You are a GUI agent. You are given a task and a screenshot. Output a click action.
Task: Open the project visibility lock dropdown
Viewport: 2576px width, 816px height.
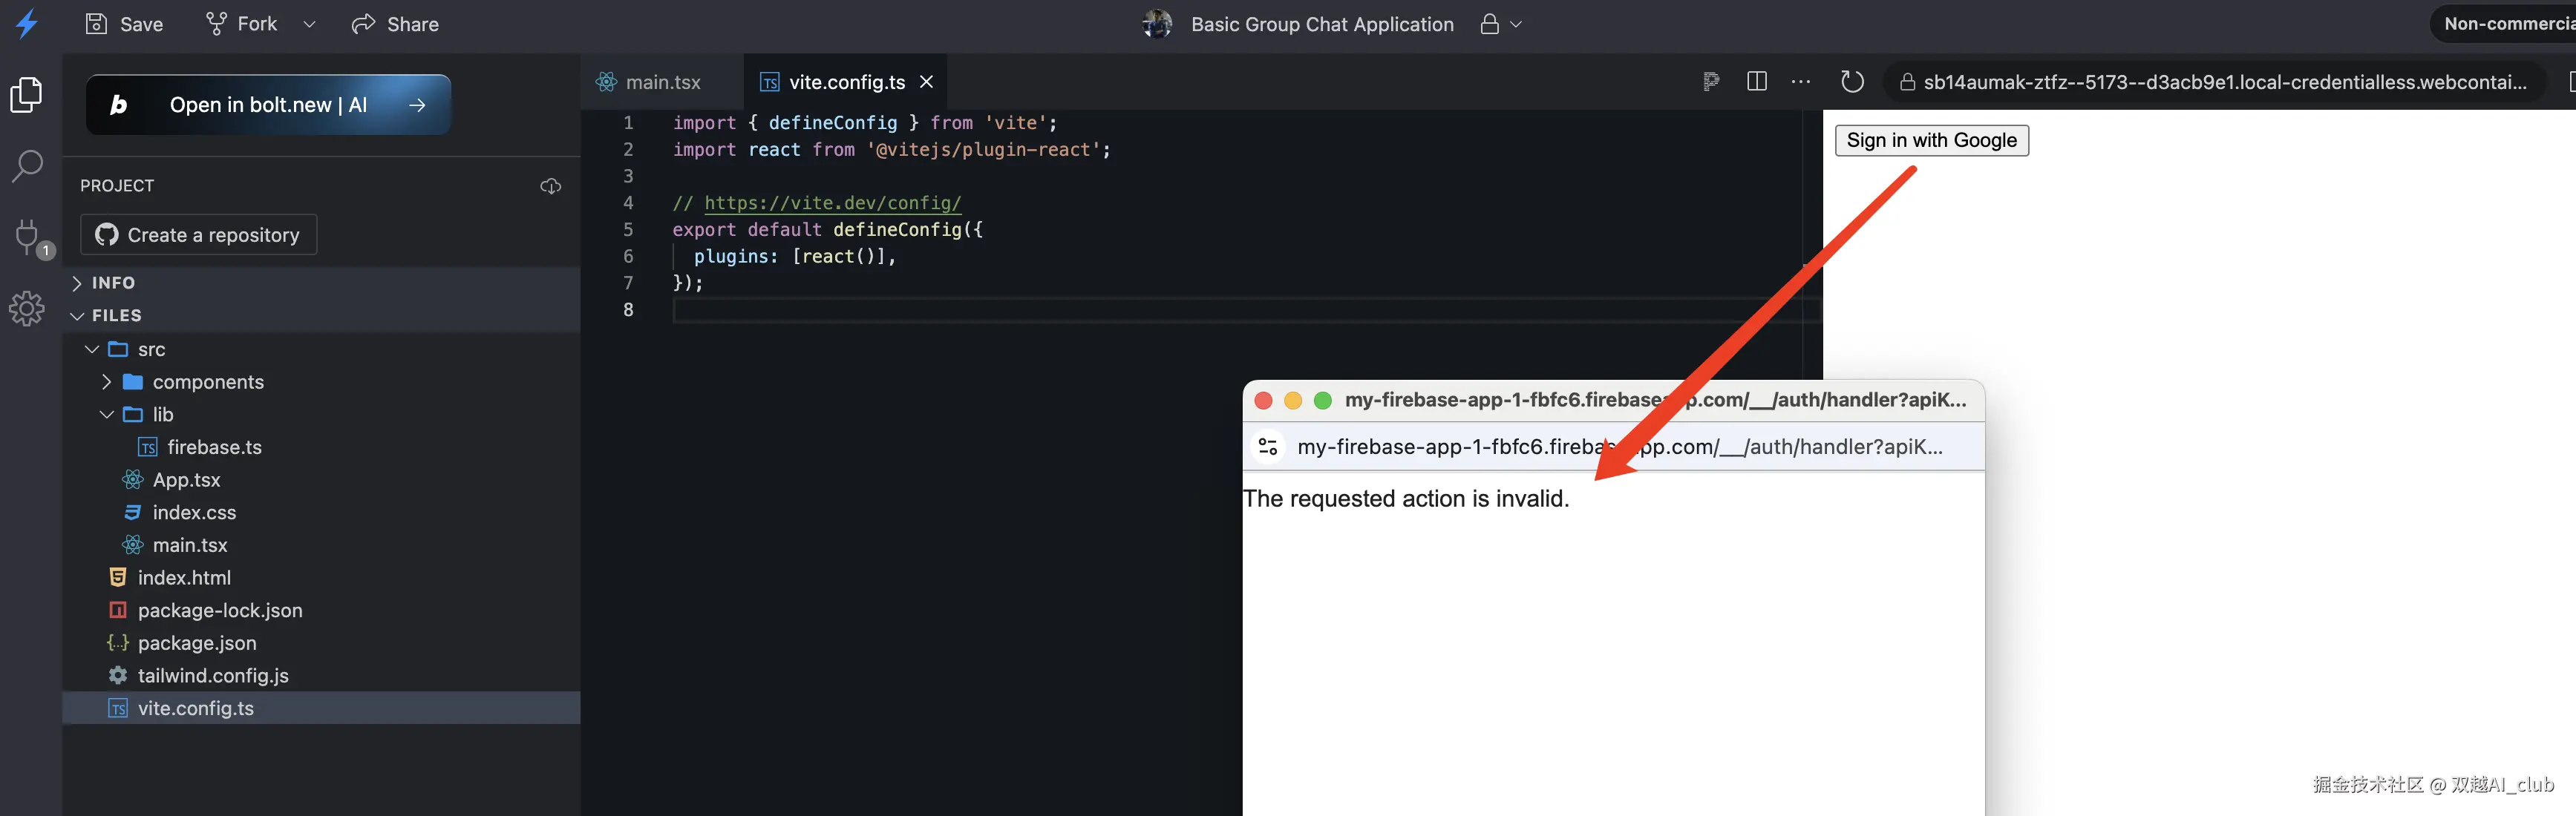click(1501, 24)
